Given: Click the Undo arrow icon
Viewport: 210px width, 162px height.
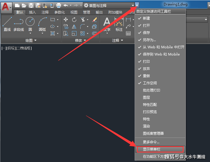Looking at the screenshot, I should tap(66, 5).
